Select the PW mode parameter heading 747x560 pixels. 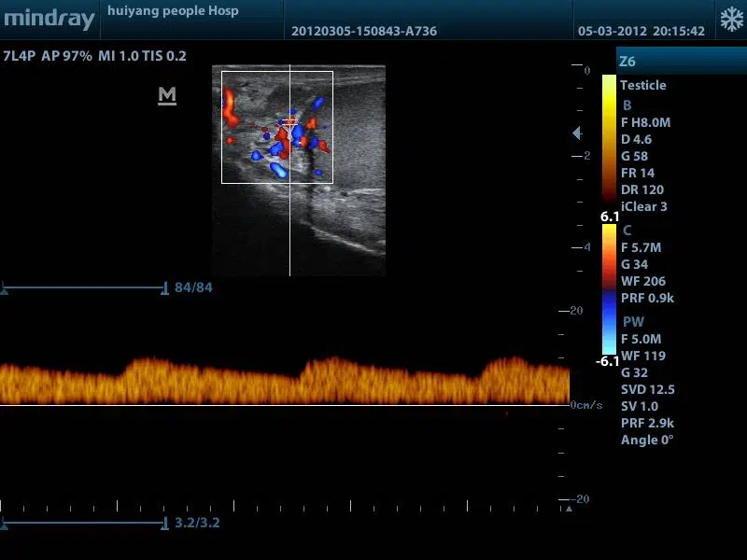click(x=633, y=322)
